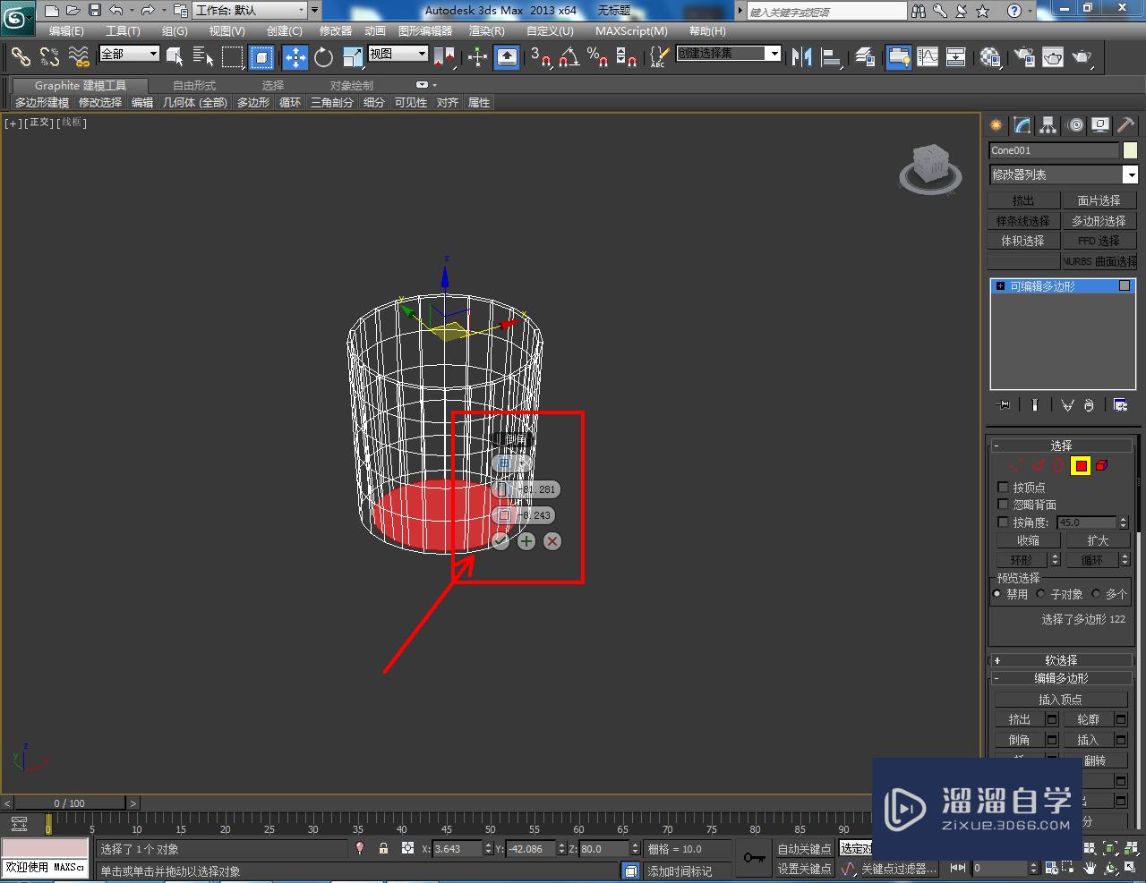Activate the Select and Rotate tool

point(323,57)
